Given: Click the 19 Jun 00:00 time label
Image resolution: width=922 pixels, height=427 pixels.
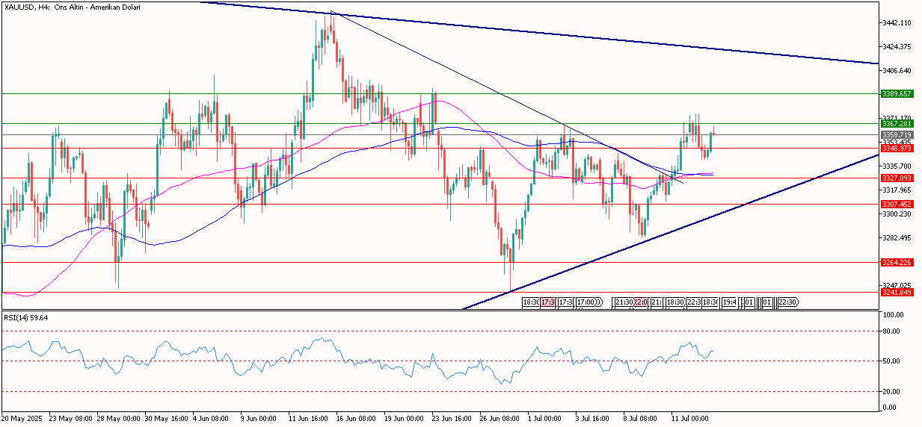Looking at the screenshot, I should click(405, 419).
